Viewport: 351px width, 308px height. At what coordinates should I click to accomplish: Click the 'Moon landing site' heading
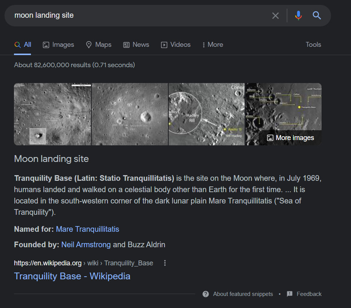[x=51, y=159]
